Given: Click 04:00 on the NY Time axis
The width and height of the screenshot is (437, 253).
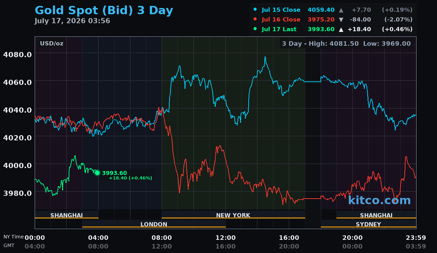Looking at the screenshot, I should (x=98, y=238).
